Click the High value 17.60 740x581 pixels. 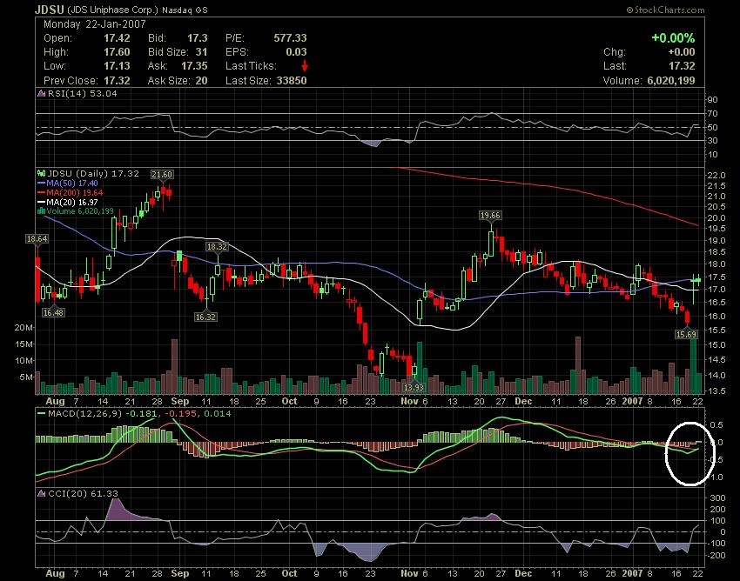tap(117, 52)
